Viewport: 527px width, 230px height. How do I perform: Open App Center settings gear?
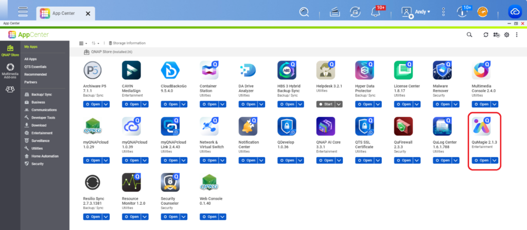pyautogui.click(x=507, y=34)
